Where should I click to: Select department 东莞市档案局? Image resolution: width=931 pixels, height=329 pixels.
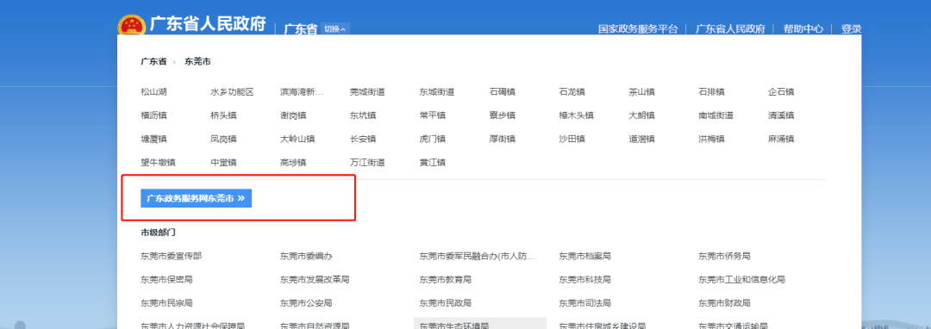tap(584, 256)
